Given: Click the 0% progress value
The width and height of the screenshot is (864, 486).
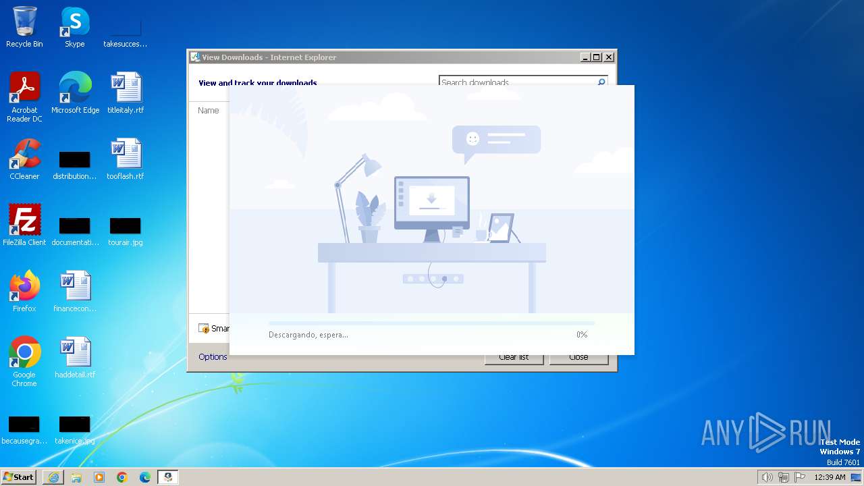Looking at the screenshot, I should click(x=582, y=335).
